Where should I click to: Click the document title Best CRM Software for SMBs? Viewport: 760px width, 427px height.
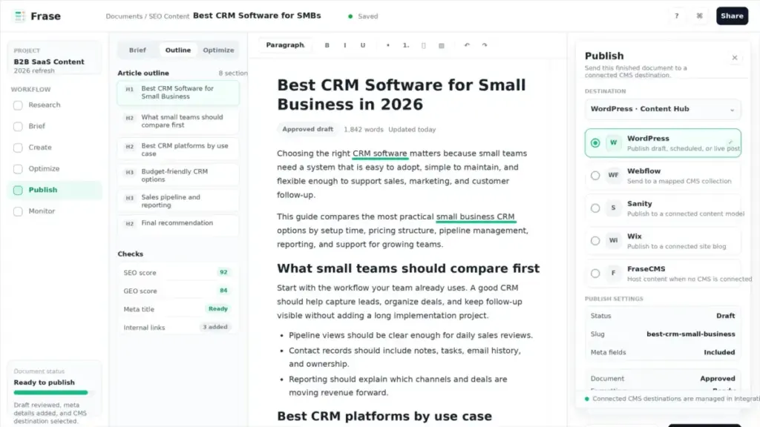[257, 16]
